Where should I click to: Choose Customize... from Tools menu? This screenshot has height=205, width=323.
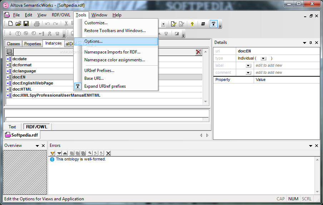click(x=116, y=23)
